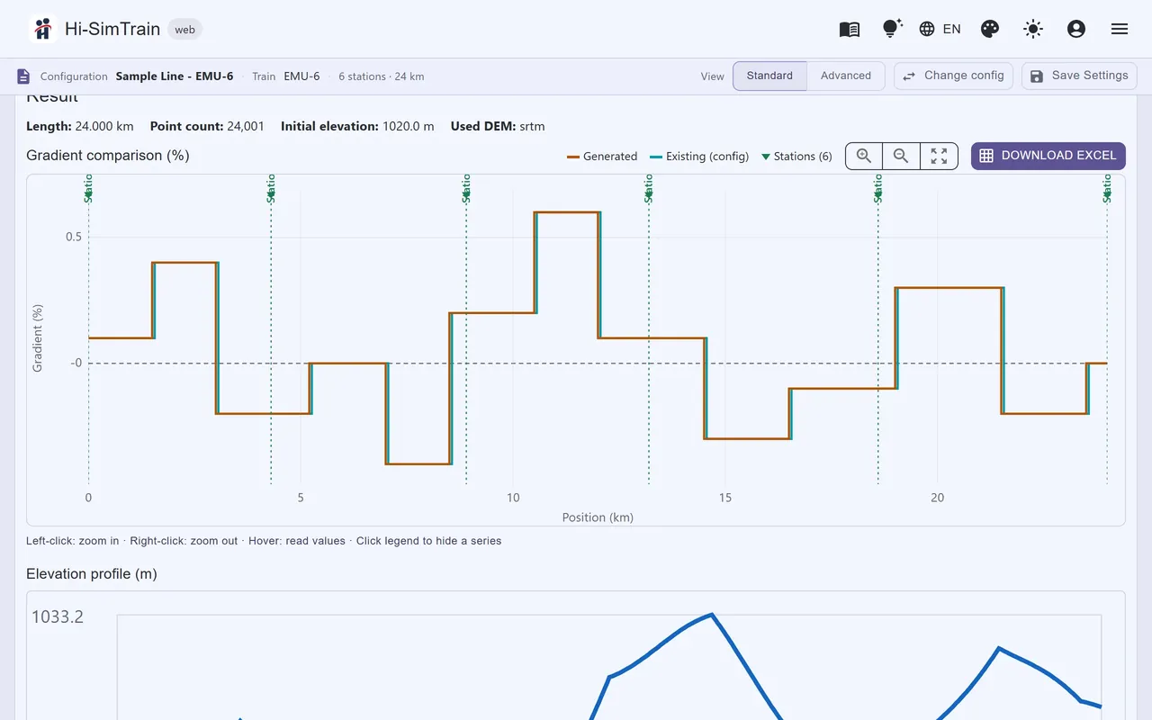The height and width of the screenshot is (720, 1152).
Task: Click the 0.6% gradient peak segment
Action: pos(567,212)
